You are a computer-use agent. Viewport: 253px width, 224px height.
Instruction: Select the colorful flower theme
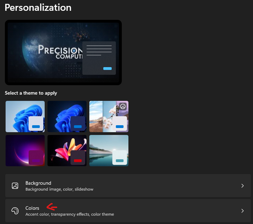click(67, 151)
